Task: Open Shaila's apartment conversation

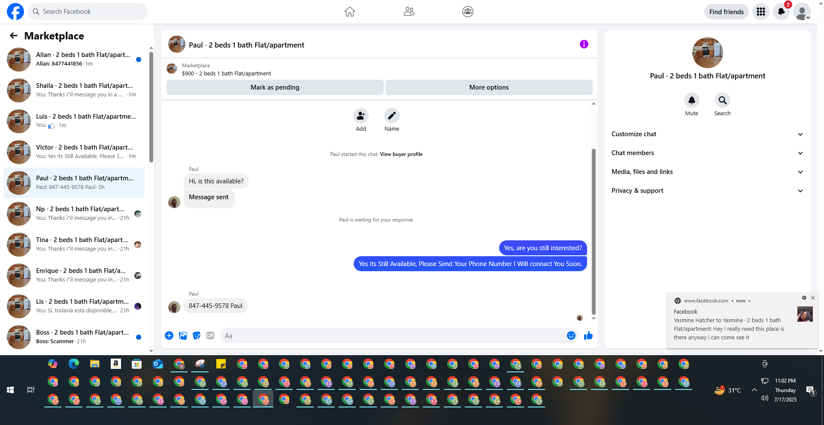Action: (x=74, y=90)
